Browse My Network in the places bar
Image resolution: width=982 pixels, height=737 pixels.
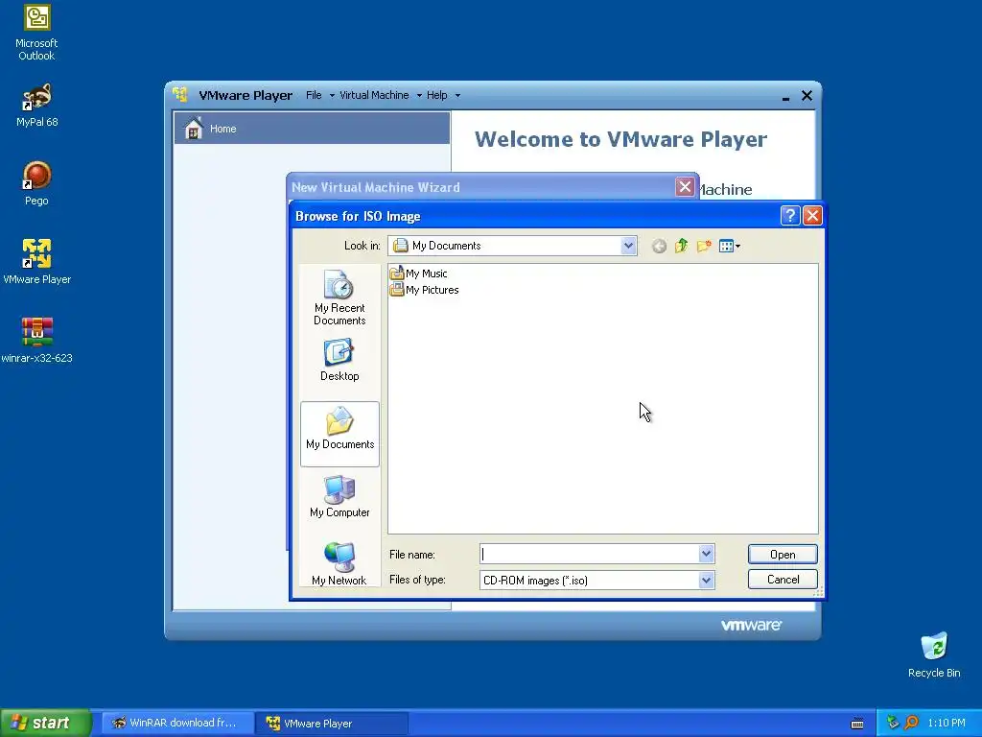[x=339, y=564]
